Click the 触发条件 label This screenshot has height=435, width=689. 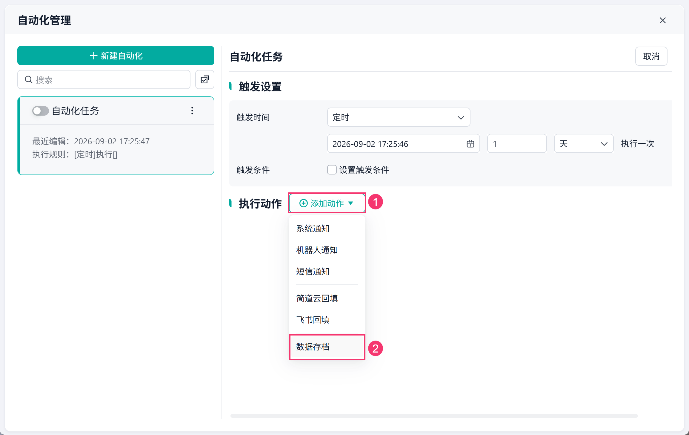pyautogui.click(x=253, y=170)
